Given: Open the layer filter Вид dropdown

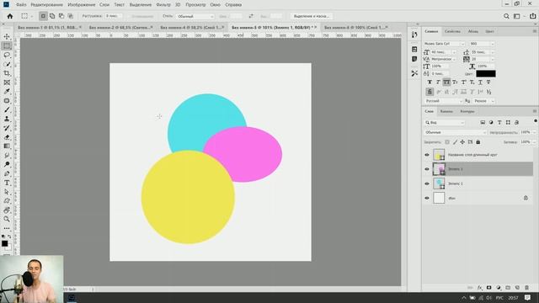Looking at the screenshot, I should coord(445,122).
